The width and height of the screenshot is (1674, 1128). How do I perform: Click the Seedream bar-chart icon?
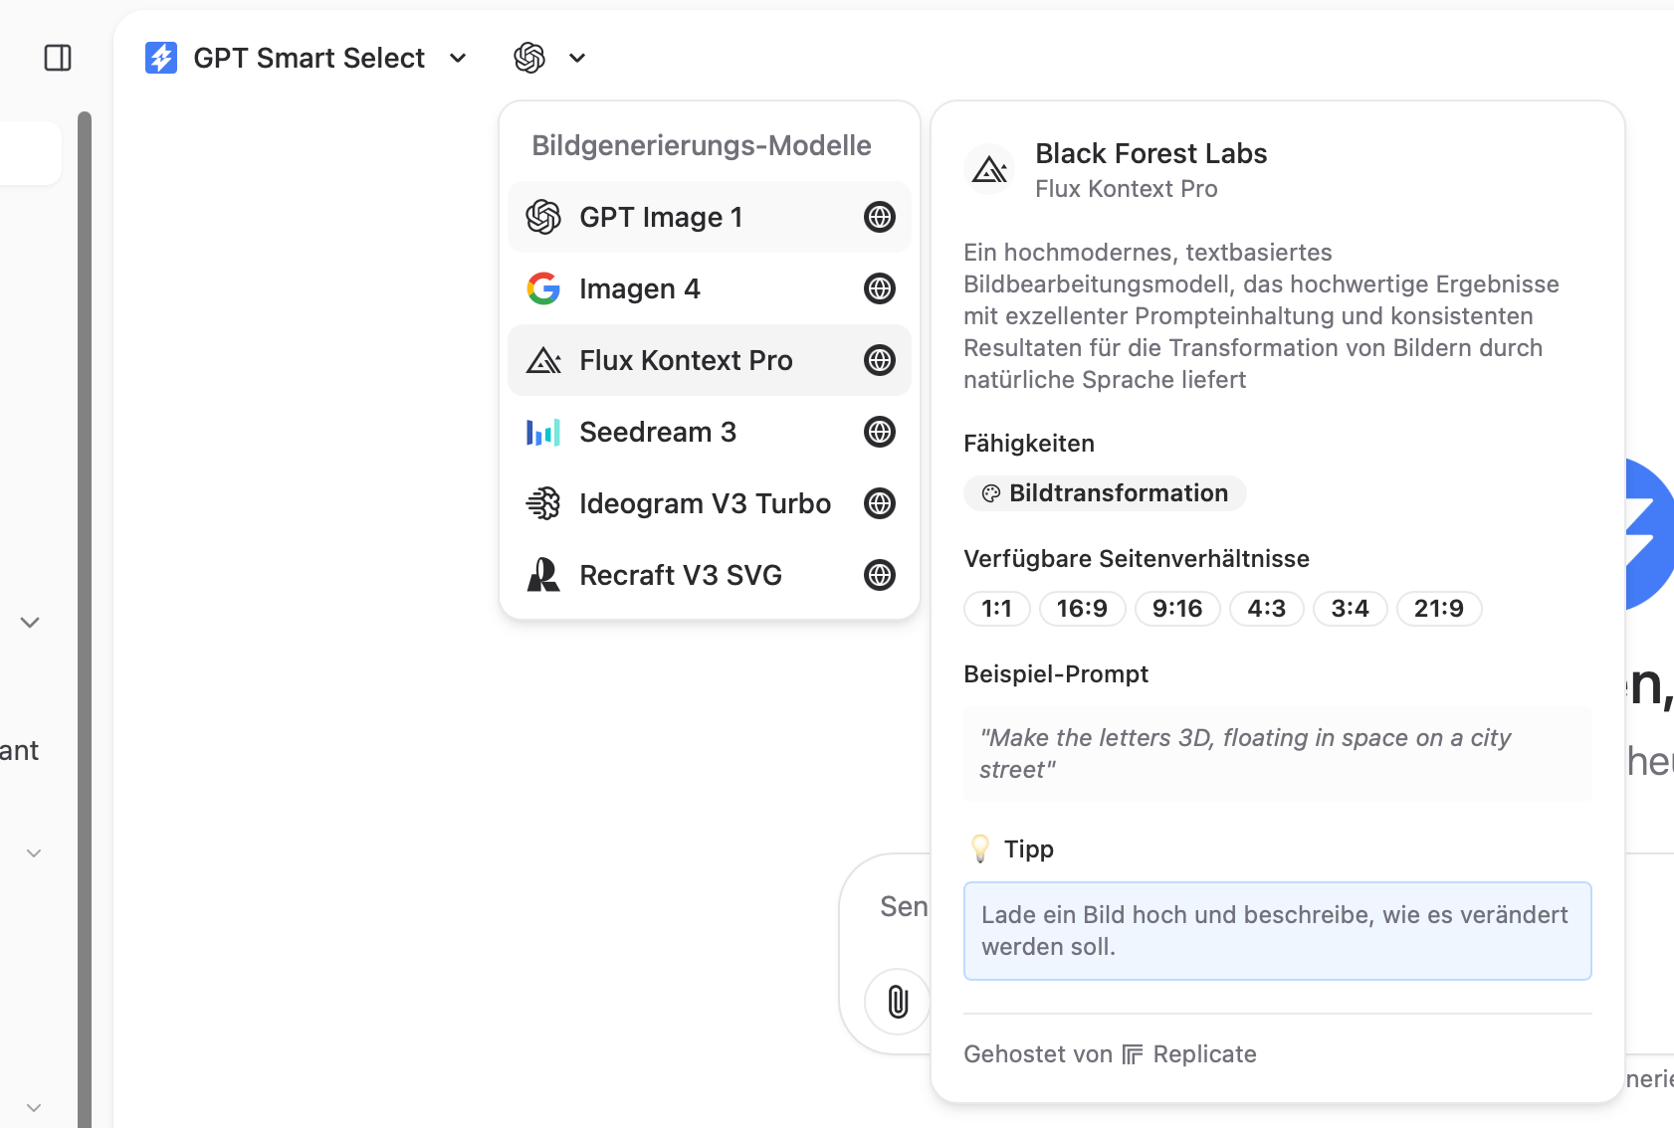click(543, 432)
